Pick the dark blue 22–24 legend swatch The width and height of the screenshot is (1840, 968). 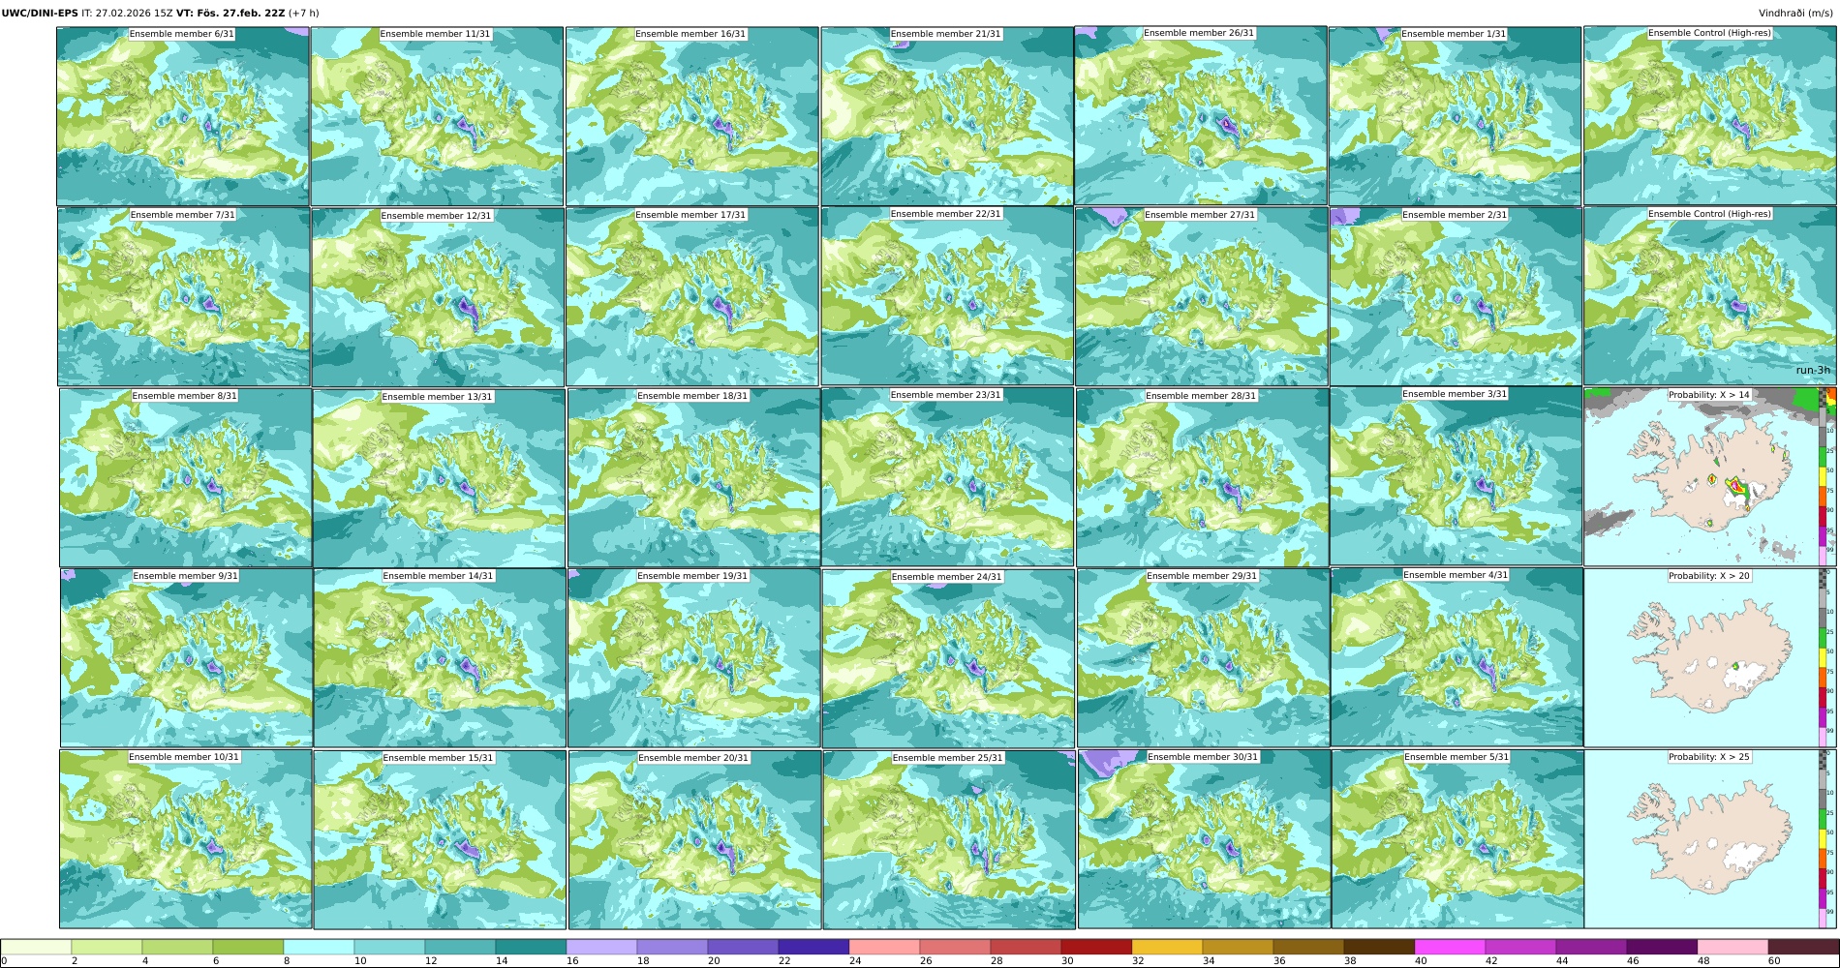(x=813, y=947)
